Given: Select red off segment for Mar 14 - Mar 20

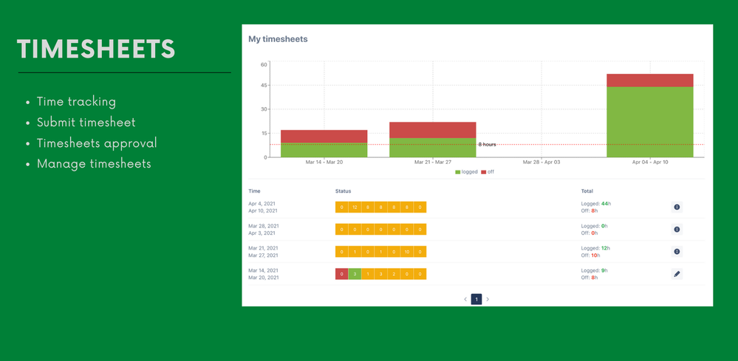Looking at the screenshot, I should pos(324,137).
